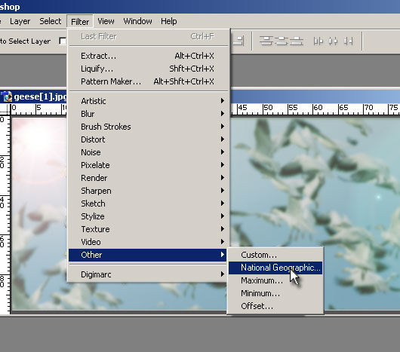Open the Texture filter category
This screenshot has width=400, height=352.
(148, 229)
